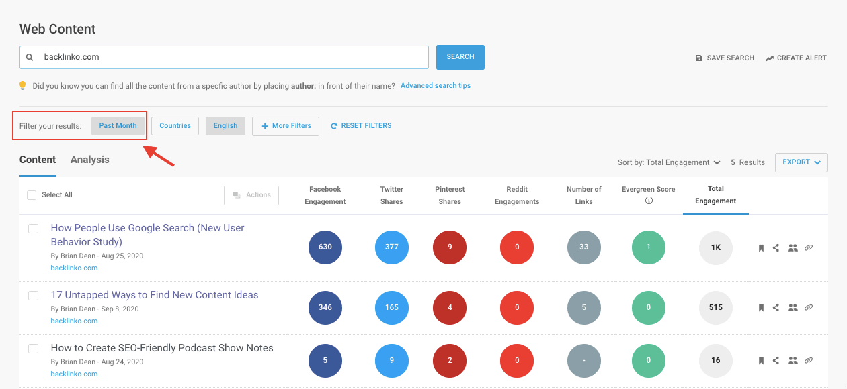Click the bookmark icon for Google Search study

click(761, 247)
